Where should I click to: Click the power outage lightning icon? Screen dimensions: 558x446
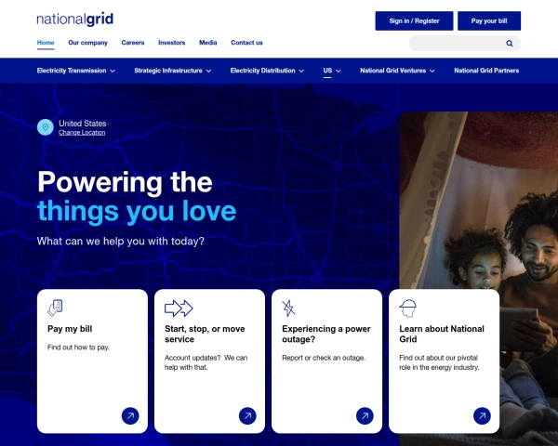pos(288,308)
